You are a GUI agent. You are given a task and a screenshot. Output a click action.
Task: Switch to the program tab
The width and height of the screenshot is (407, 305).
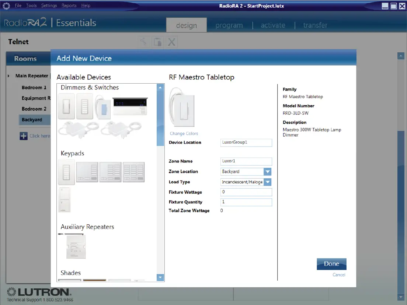[229, 25]
